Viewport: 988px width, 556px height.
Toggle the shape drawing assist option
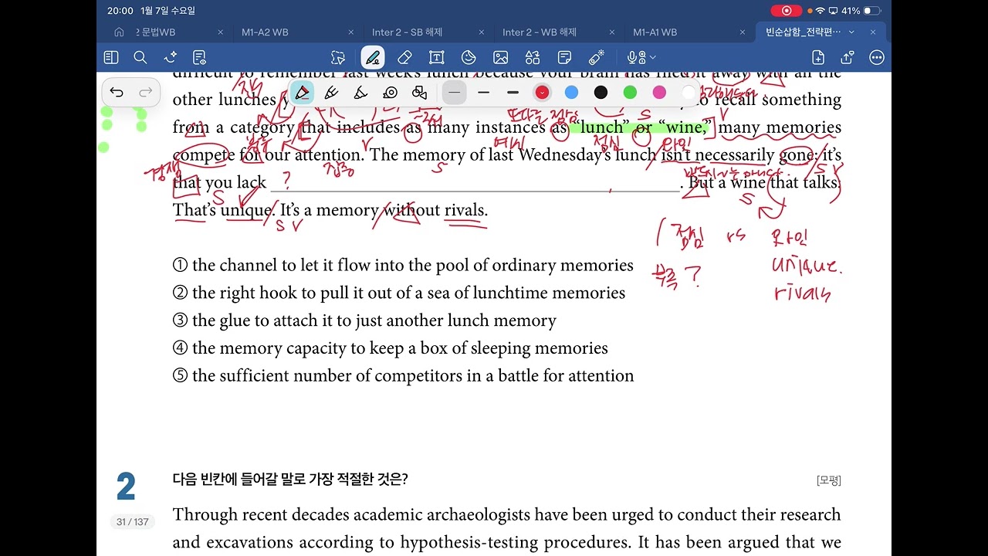point(419,93)
